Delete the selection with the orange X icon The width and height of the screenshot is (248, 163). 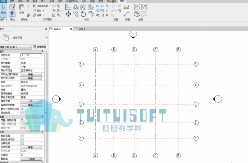tap(107, 15)
